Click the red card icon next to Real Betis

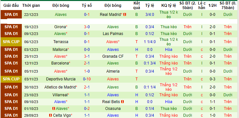pos(122,102)
